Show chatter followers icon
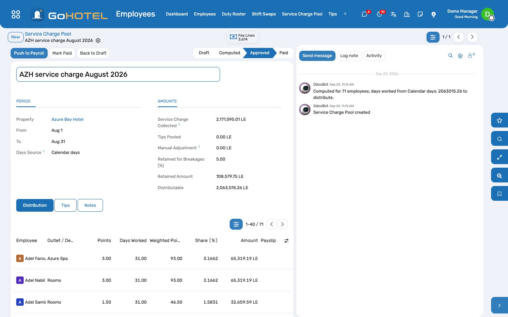Image resolution: width=508 pixels, height=317 pixels. click(x=471, y=56)
